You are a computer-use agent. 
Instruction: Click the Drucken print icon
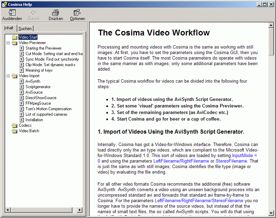(56, 13)
